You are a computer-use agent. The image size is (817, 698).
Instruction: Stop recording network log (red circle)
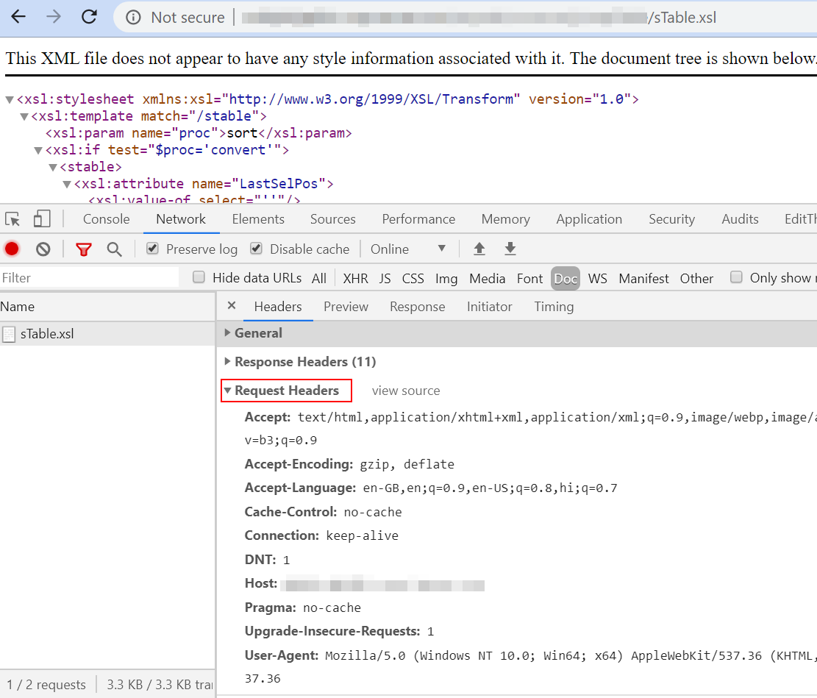pos(12,249)
